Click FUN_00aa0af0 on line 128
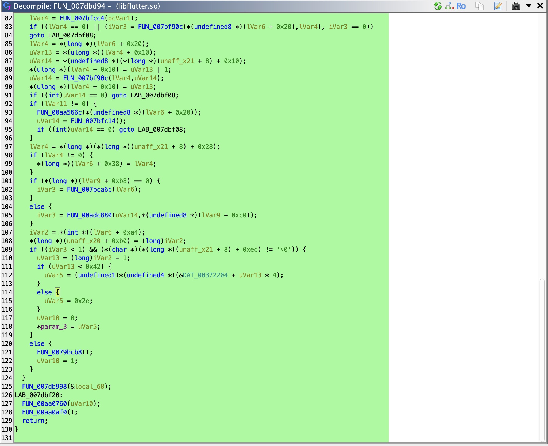 [x=44, y=412]
